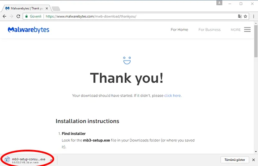Click the 'Find installer' step title
The image size is (258, 166).
point(74,134)
